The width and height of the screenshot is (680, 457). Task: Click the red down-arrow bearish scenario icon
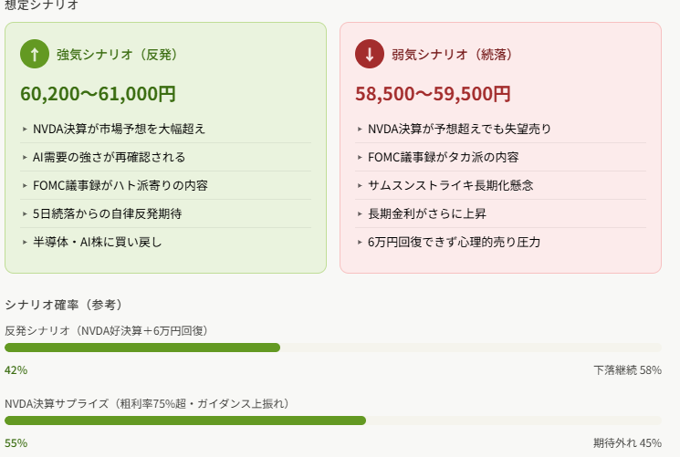pos(370,54)
